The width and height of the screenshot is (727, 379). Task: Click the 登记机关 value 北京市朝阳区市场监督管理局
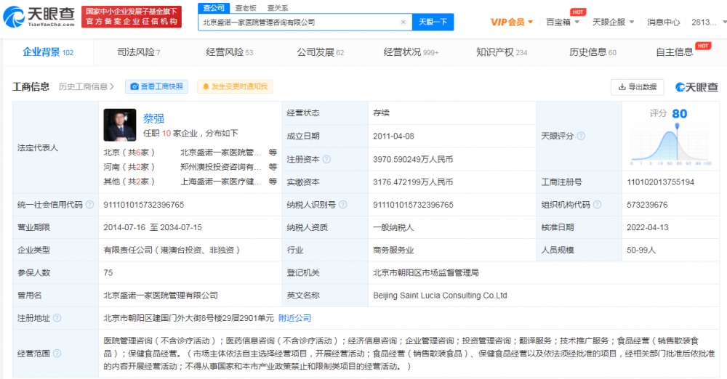tap(425, 273)
